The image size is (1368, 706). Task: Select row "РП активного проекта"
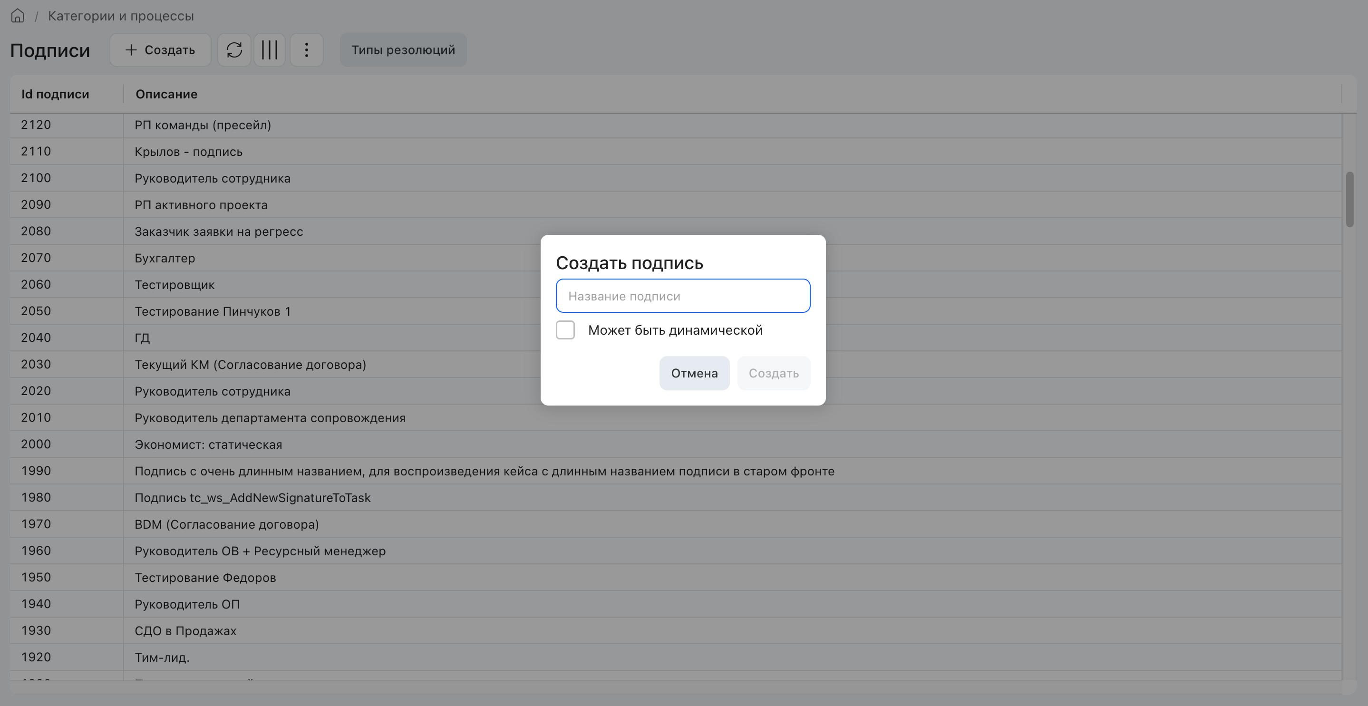tap(676, 204)
